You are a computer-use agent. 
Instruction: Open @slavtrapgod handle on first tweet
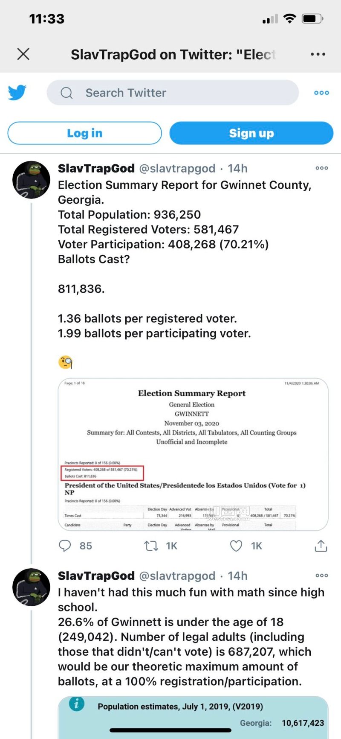(x=177, y=169)
